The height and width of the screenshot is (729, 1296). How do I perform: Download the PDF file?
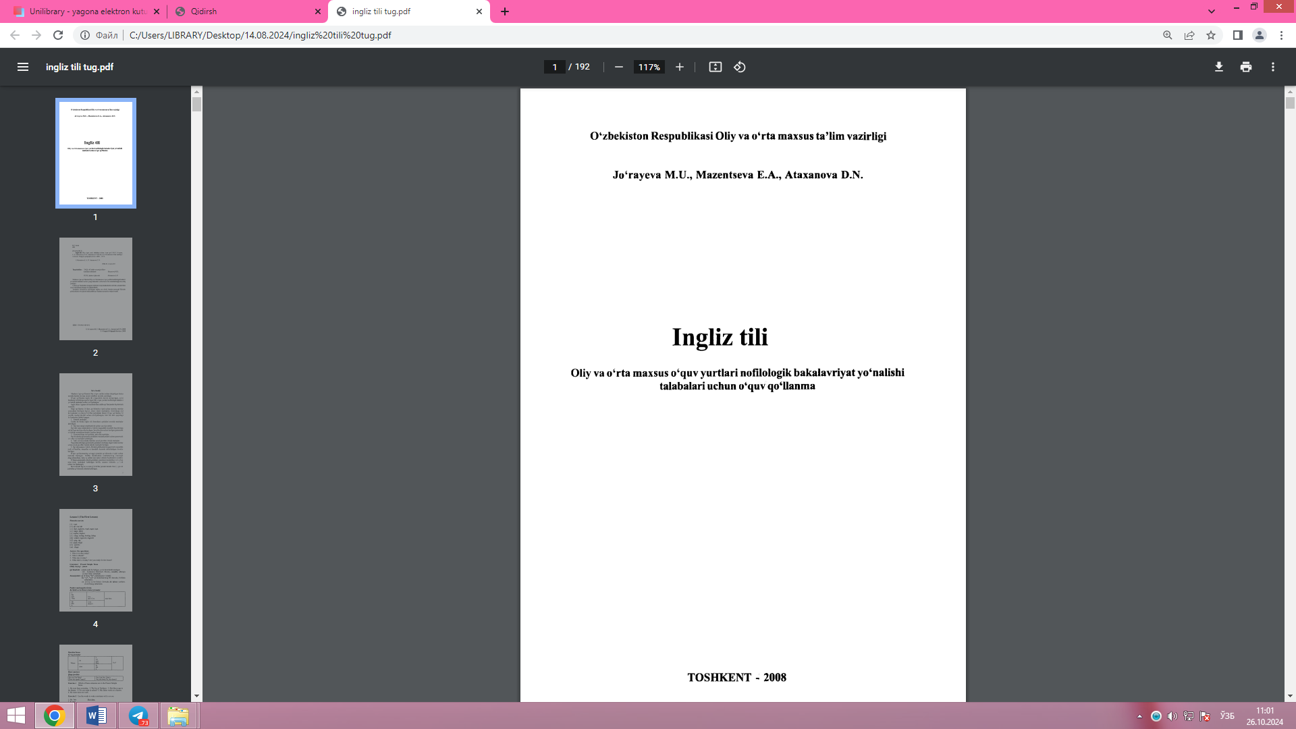click(1219, 67)
